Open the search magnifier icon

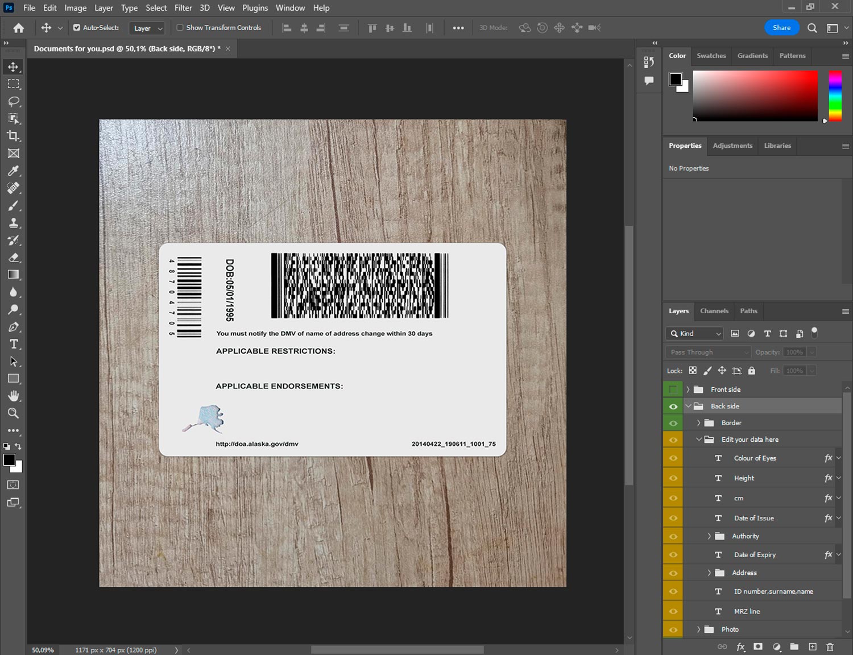[x=812, y=28]
